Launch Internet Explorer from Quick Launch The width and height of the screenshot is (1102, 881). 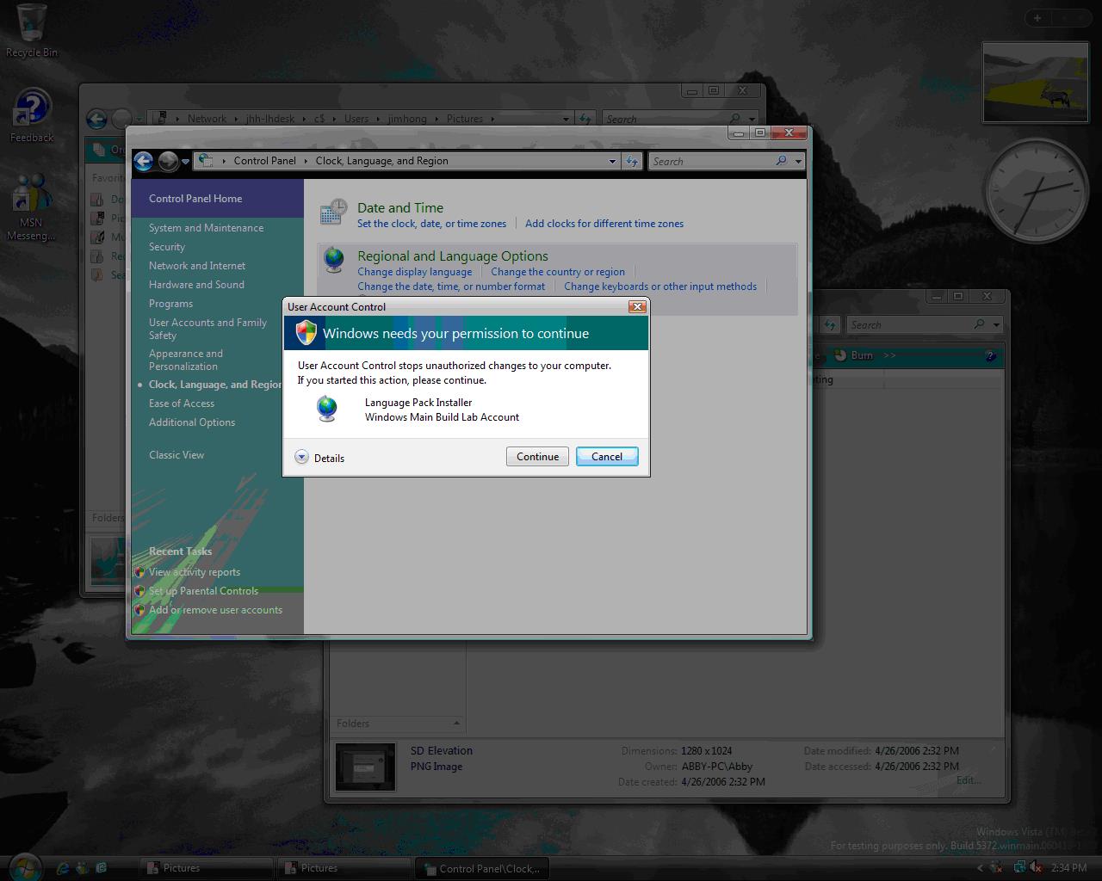(x=63, y=868)
